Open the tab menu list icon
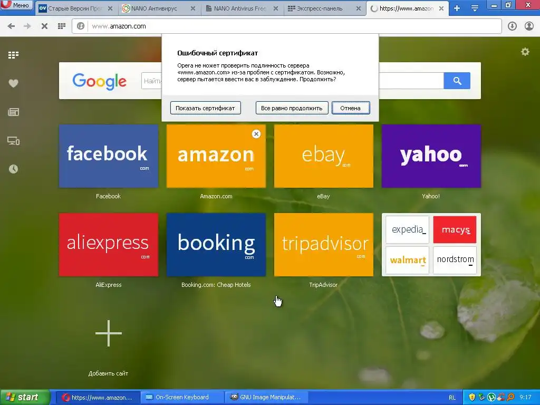 coord(475,8)
